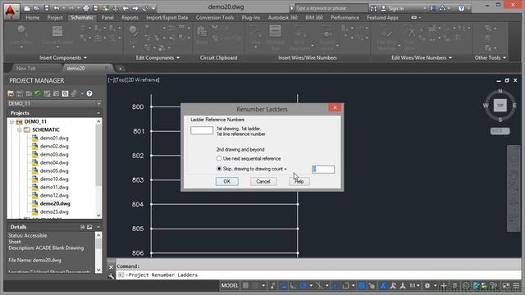Switch to the New Tab document tab

(x=25, y=68)
